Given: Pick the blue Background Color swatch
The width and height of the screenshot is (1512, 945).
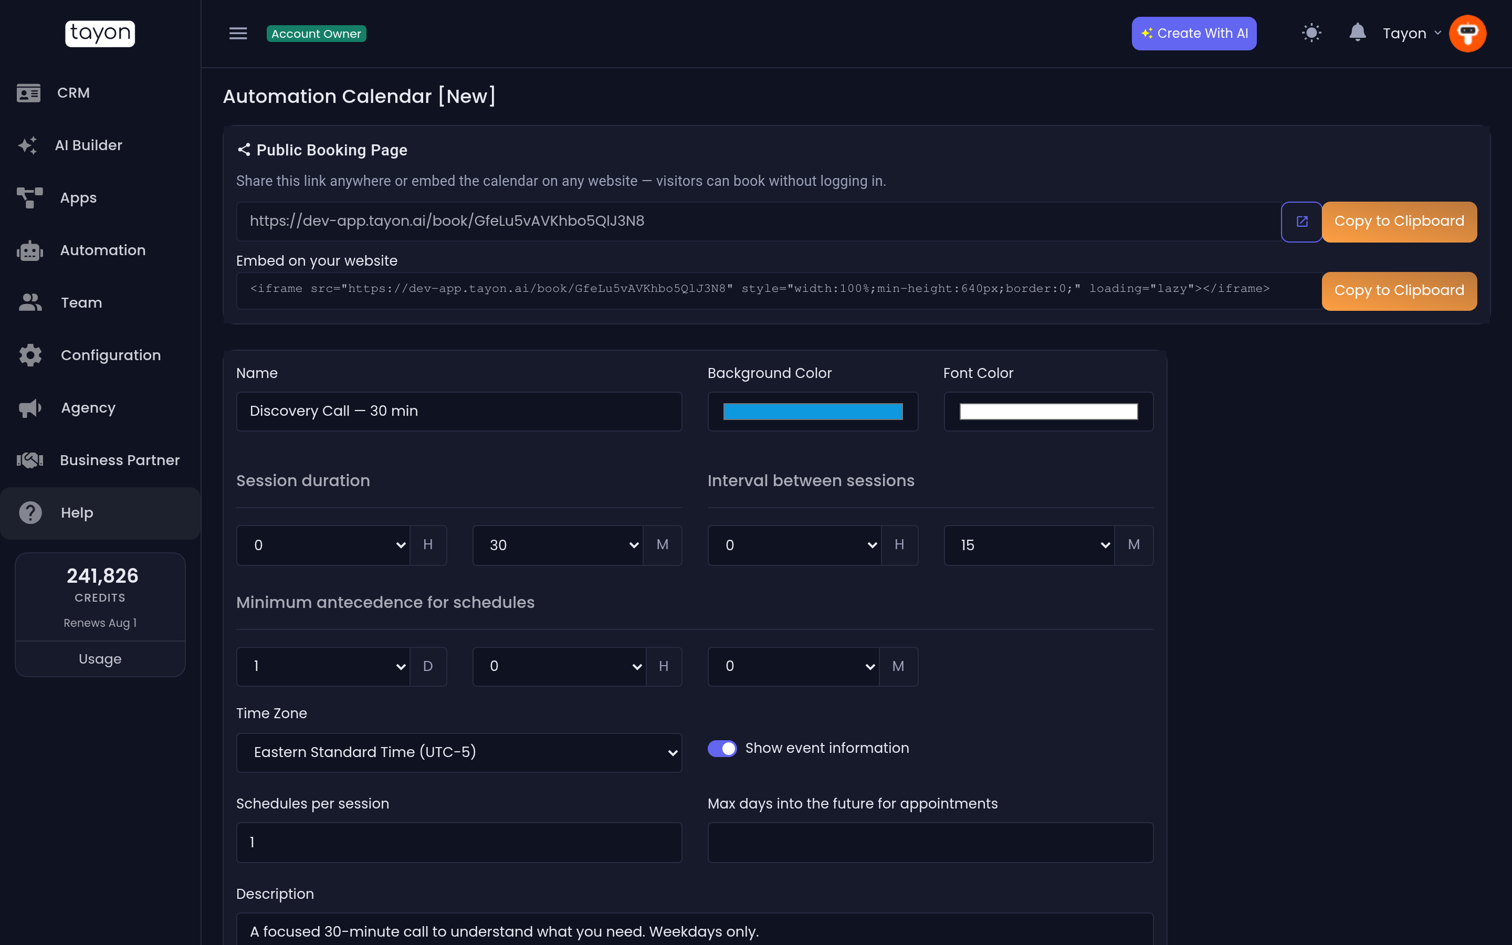Looking at the screenshot, I should click(812, 411).
